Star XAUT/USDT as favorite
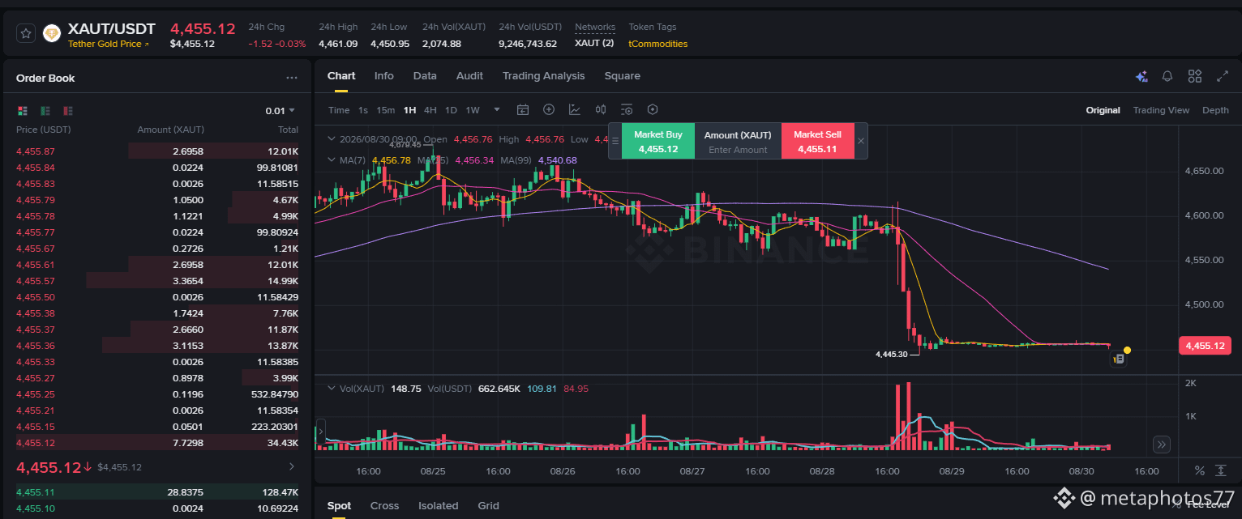This screenshot has height=519, width=1242. point(26,33)
